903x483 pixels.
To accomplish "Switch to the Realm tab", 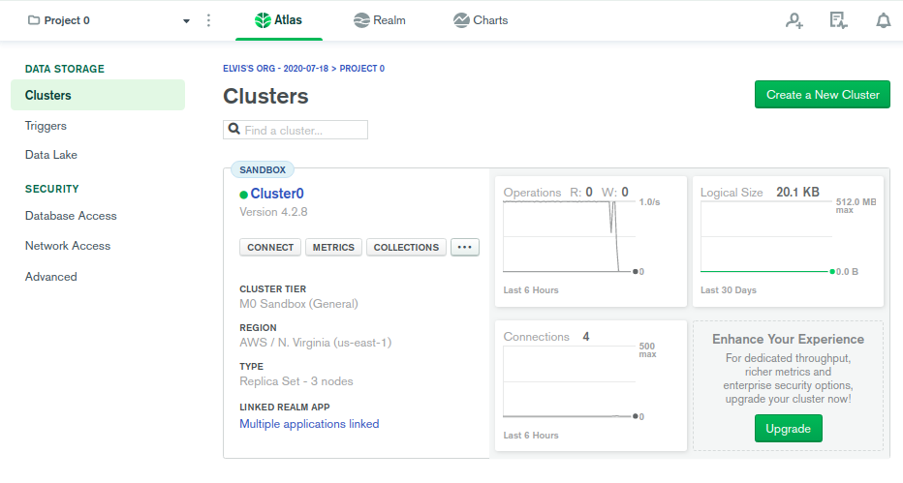I will 380,20.
